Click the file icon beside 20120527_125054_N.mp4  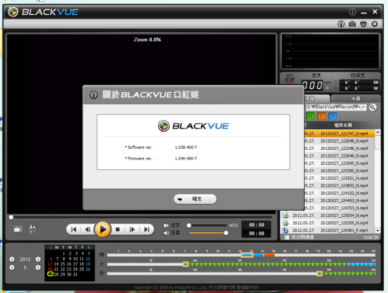[x=286, y=215]
